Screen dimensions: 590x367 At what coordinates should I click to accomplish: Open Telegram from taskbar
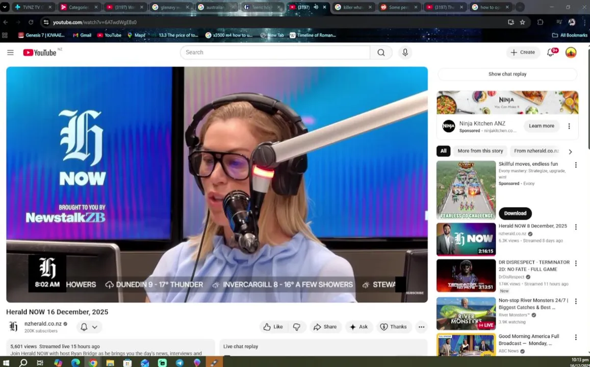pos(179,362)
